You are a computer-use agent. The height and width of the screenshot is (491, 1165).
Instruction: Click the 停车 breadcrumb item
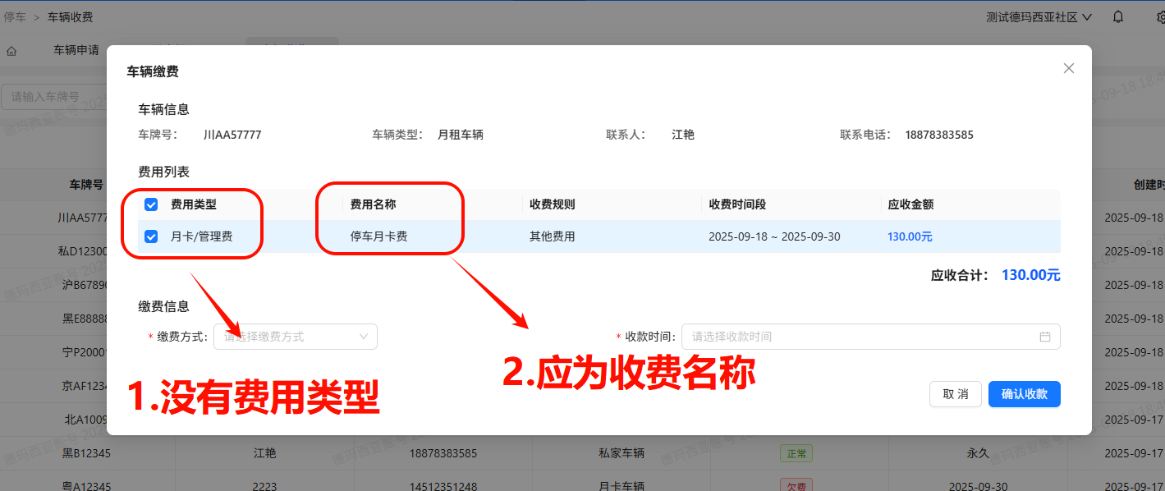click(x=15, y=16)
